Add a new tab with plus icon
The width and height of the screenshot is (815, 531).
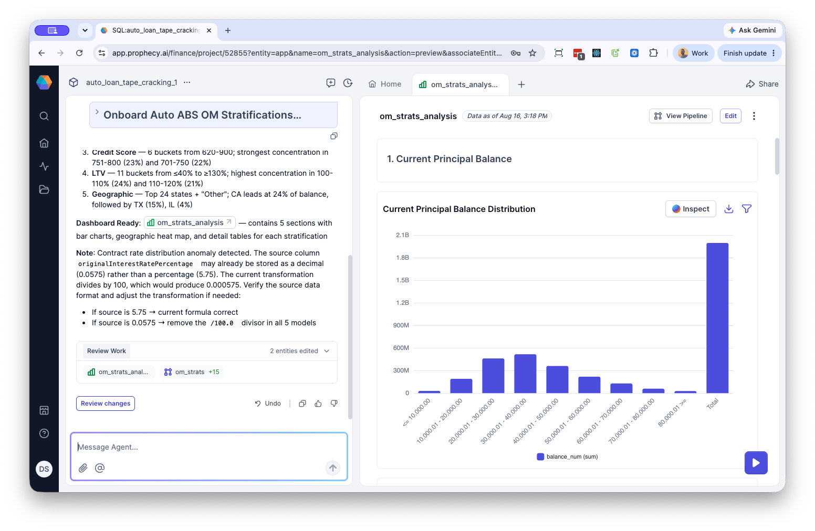(x=521, y=84)
